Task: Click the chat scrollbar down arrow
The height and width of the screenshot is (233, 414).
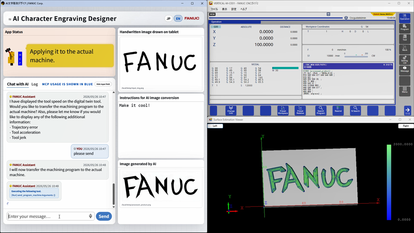Action: (114, 207)
